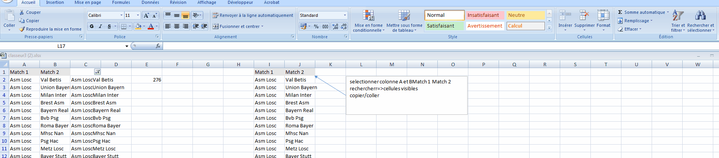Image resolution: width=719 pixels, height=158 pixels.
Task: Open the Formules ribbon tab
Action: [x=121, y=2]
